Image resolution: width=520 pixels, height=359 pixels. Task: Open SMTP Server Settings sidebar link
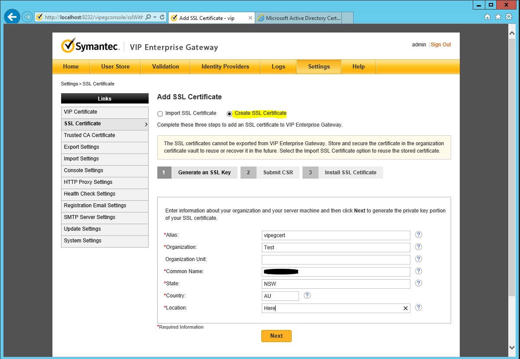click(105, 218)
